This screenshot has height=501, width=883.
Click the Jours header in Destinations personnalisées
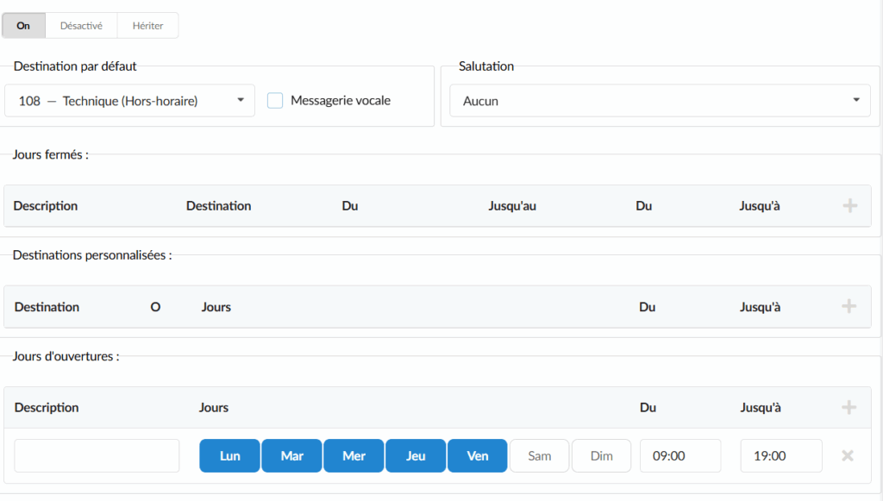tap(216, 307)
